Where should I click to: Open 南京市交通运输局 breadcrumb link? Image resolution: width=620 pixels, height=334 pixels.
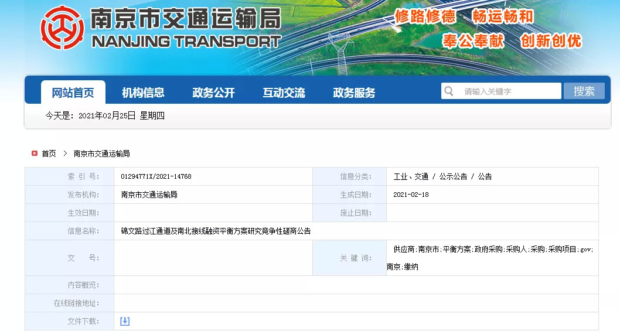(x=101, y=154)
